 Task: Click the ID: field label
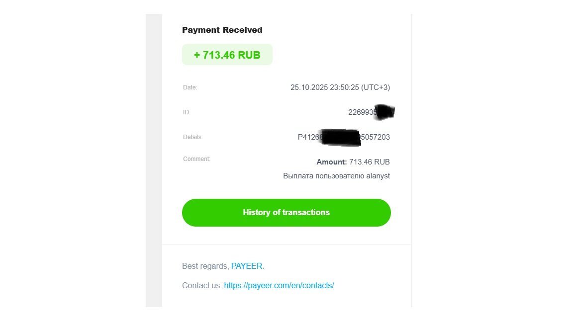pos(187,112)
